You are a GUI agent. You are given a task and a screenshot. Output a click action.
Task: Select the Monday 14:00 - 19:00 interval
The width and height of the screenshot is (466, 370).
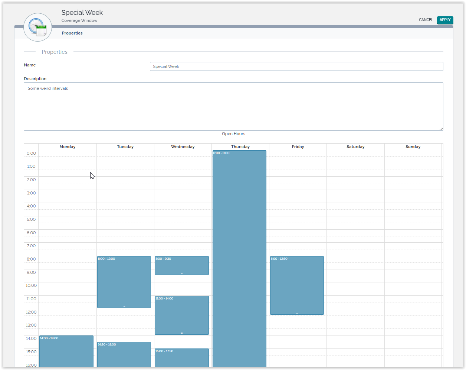coord(66,353)
